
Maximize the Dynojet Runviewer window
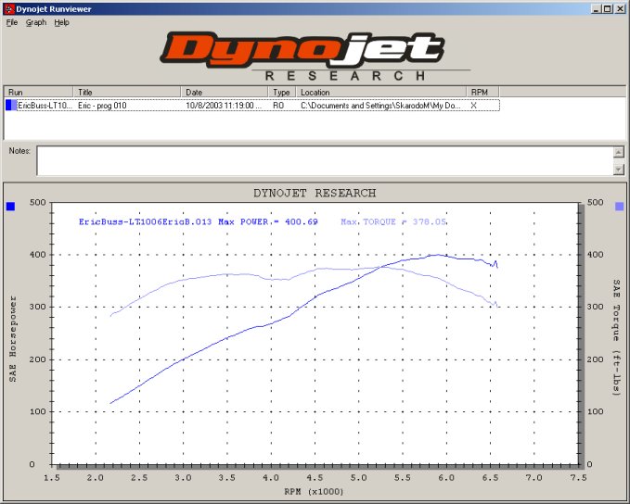[608, 8]
